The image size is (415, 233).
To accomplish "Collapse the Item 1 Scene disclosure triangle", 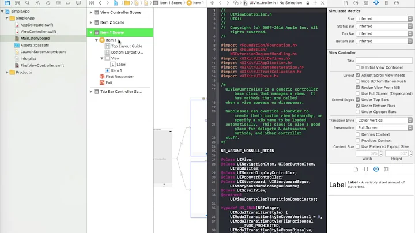I will click(91, 32).
